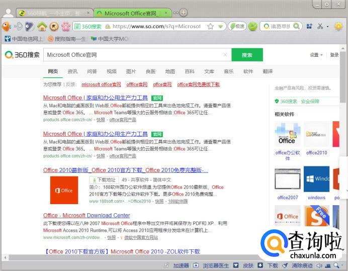This screenshot has width=348, height=271.
Task: Click the green 搜索 button
Action: [247, 55]
